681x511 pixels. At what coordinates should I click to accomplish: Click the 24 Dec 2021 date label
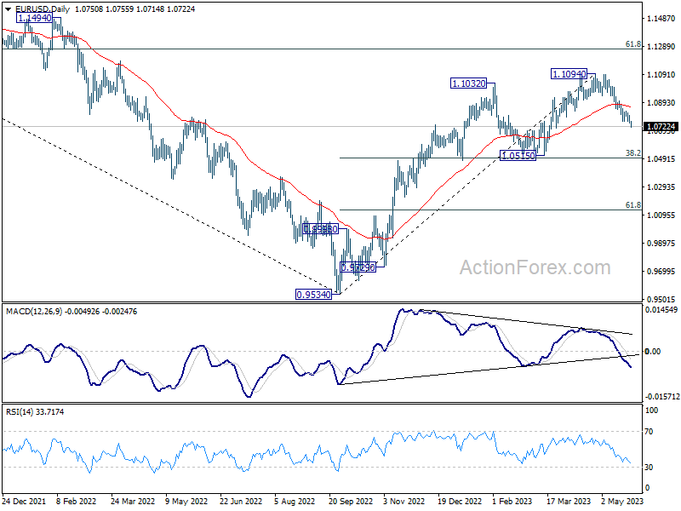pos(26,503)
